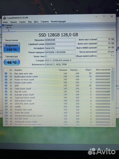Click the 48 °C temperature button
The height and width of the screenshot is (159, 119).
pyautogui.click(x=12, y=62)
